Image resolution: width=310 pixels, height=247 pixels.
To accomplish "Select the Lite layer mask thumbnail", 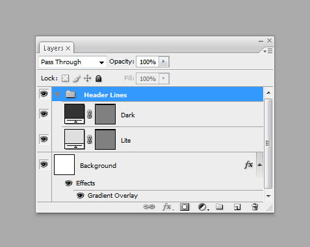I will click(105, 139).
